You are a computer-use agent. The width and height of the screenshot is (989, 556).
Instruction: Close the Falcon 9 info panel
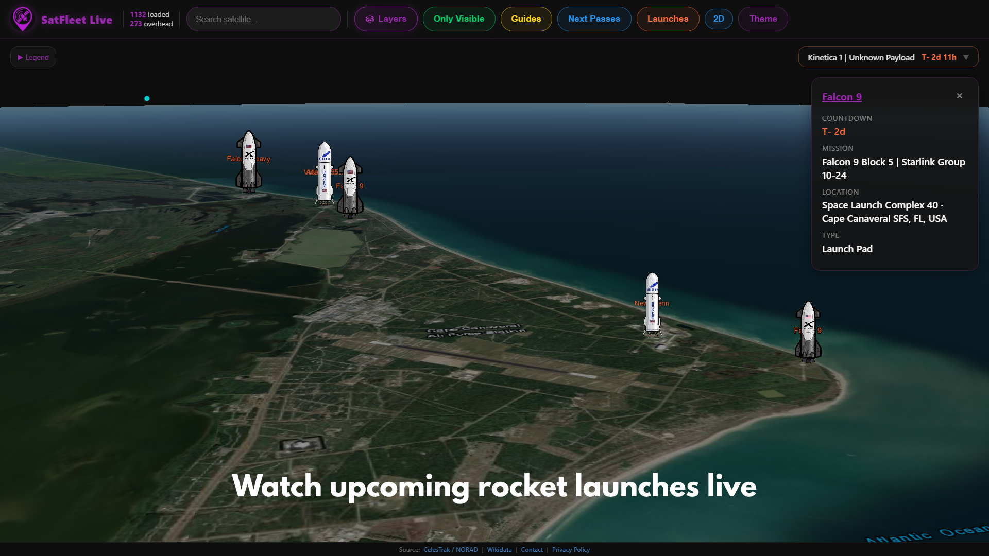click(x=959, y=96)
